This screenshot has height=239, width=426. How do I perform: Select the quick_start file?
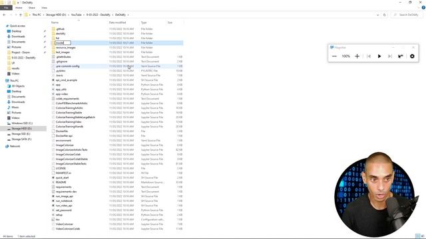pos(62,178)
